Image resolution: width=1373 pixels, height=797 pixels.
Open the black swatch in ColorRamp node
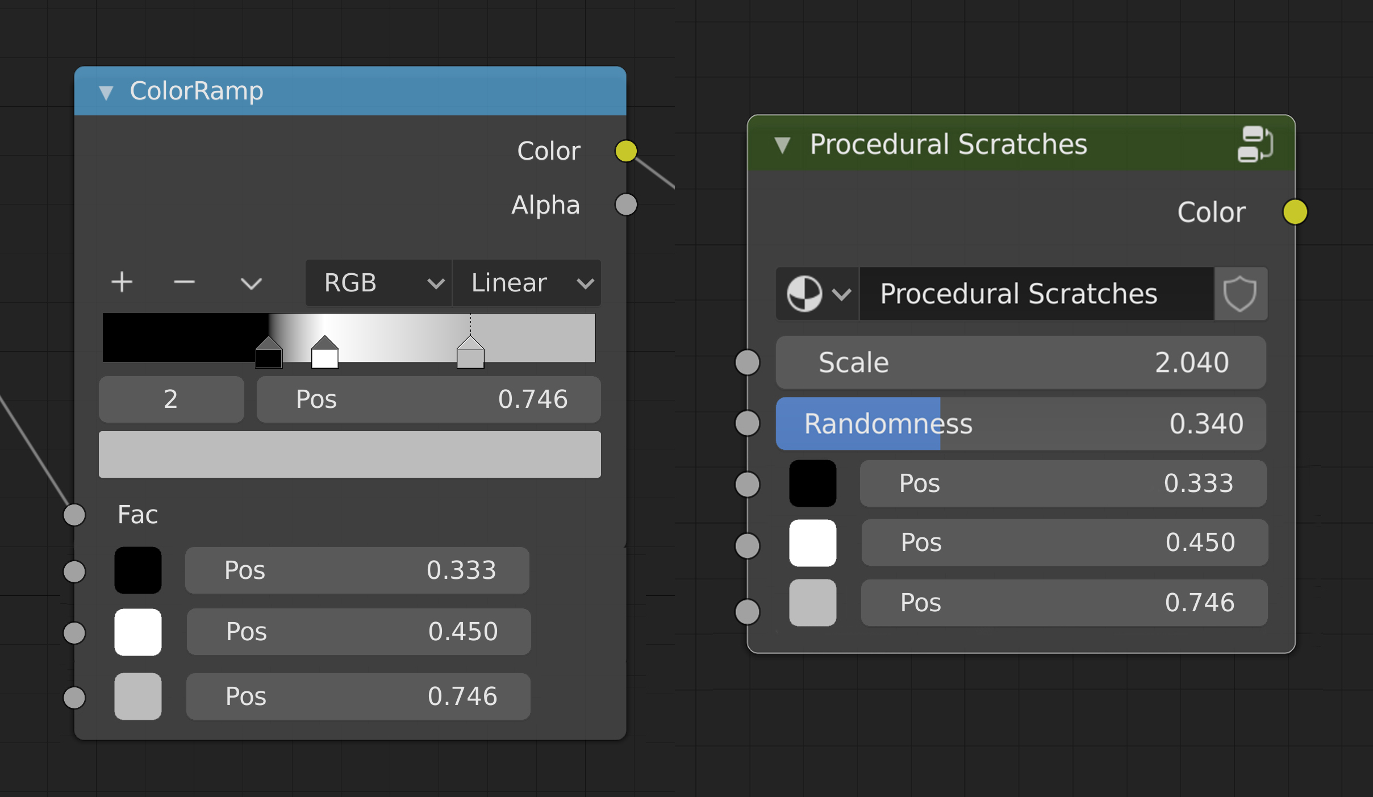138,570
